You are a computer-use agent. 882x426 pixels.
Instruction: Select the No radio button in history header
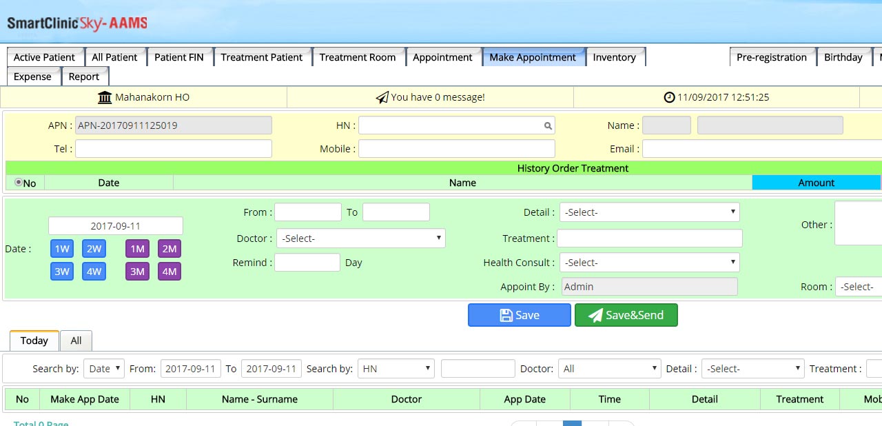point(19,183)
